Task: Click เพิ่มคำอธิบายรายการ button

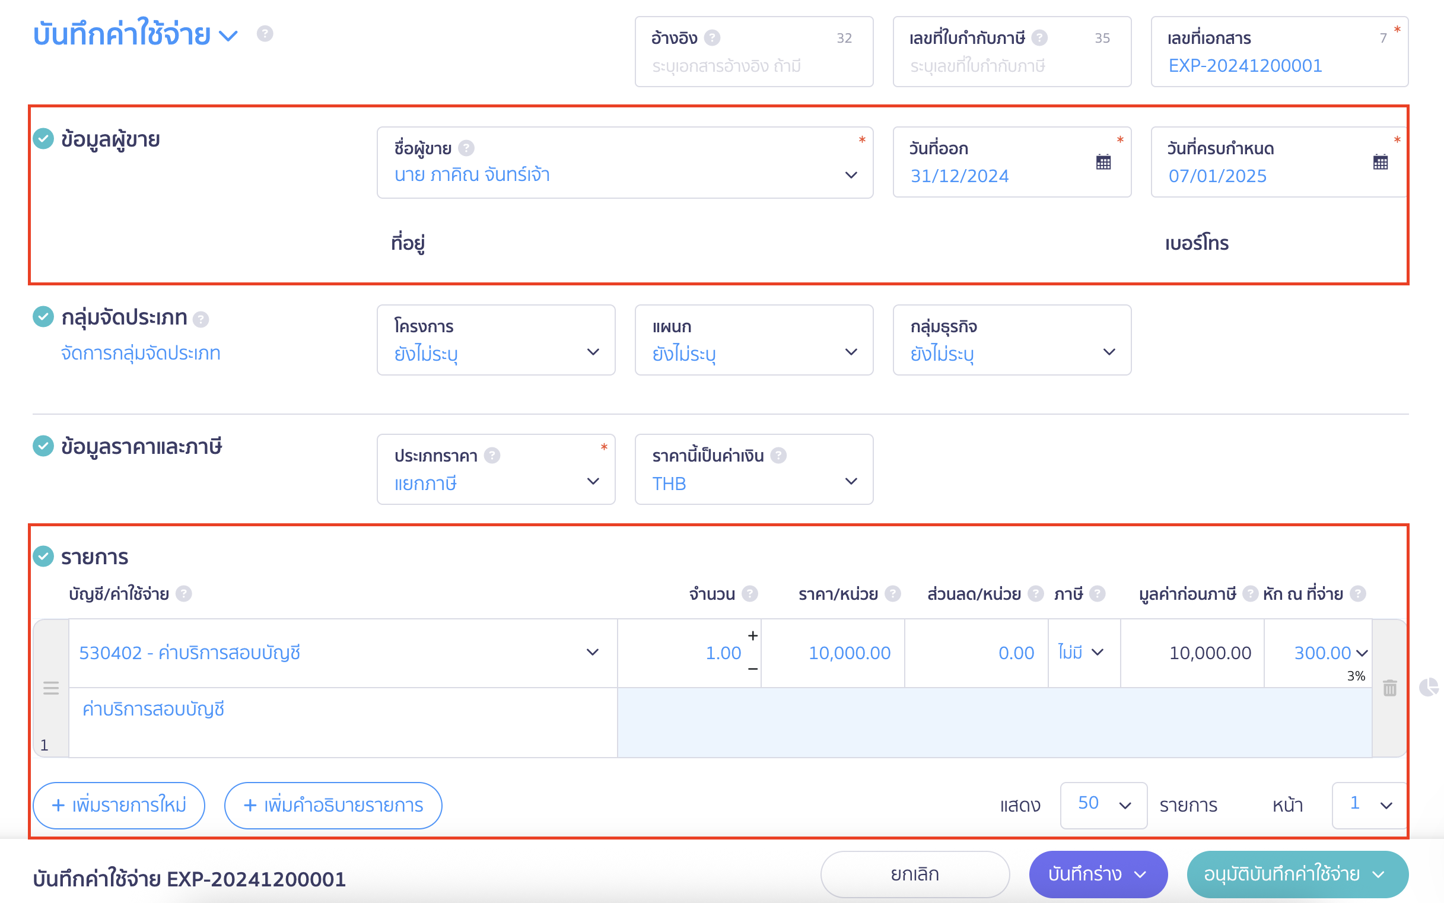Action: point(333,805)
